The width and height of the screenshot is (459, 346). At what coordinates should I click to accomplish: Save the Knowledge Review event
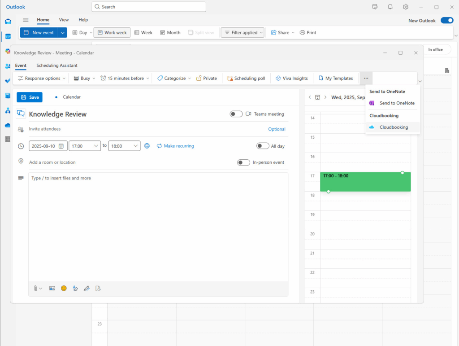pyautogui.click(x=30, y=97)
